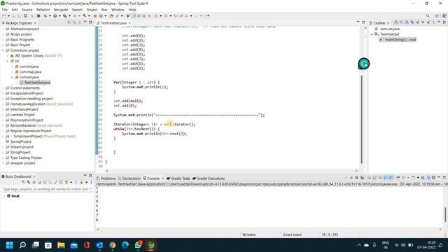Collapse all in Package Explorer toolbar

(69, 22)
